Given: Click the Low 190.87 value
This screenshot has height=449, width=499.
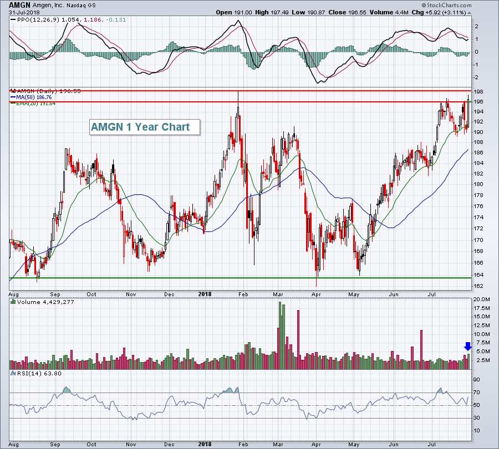Looking at the screenshot, I should coord(308,12).
